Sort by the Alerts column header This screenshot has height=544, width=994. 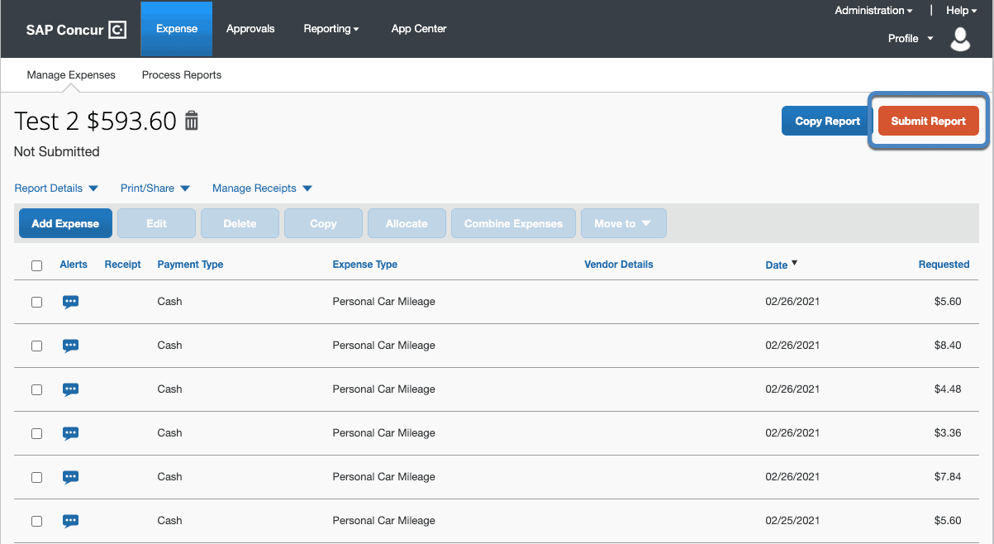coord(74,265)
